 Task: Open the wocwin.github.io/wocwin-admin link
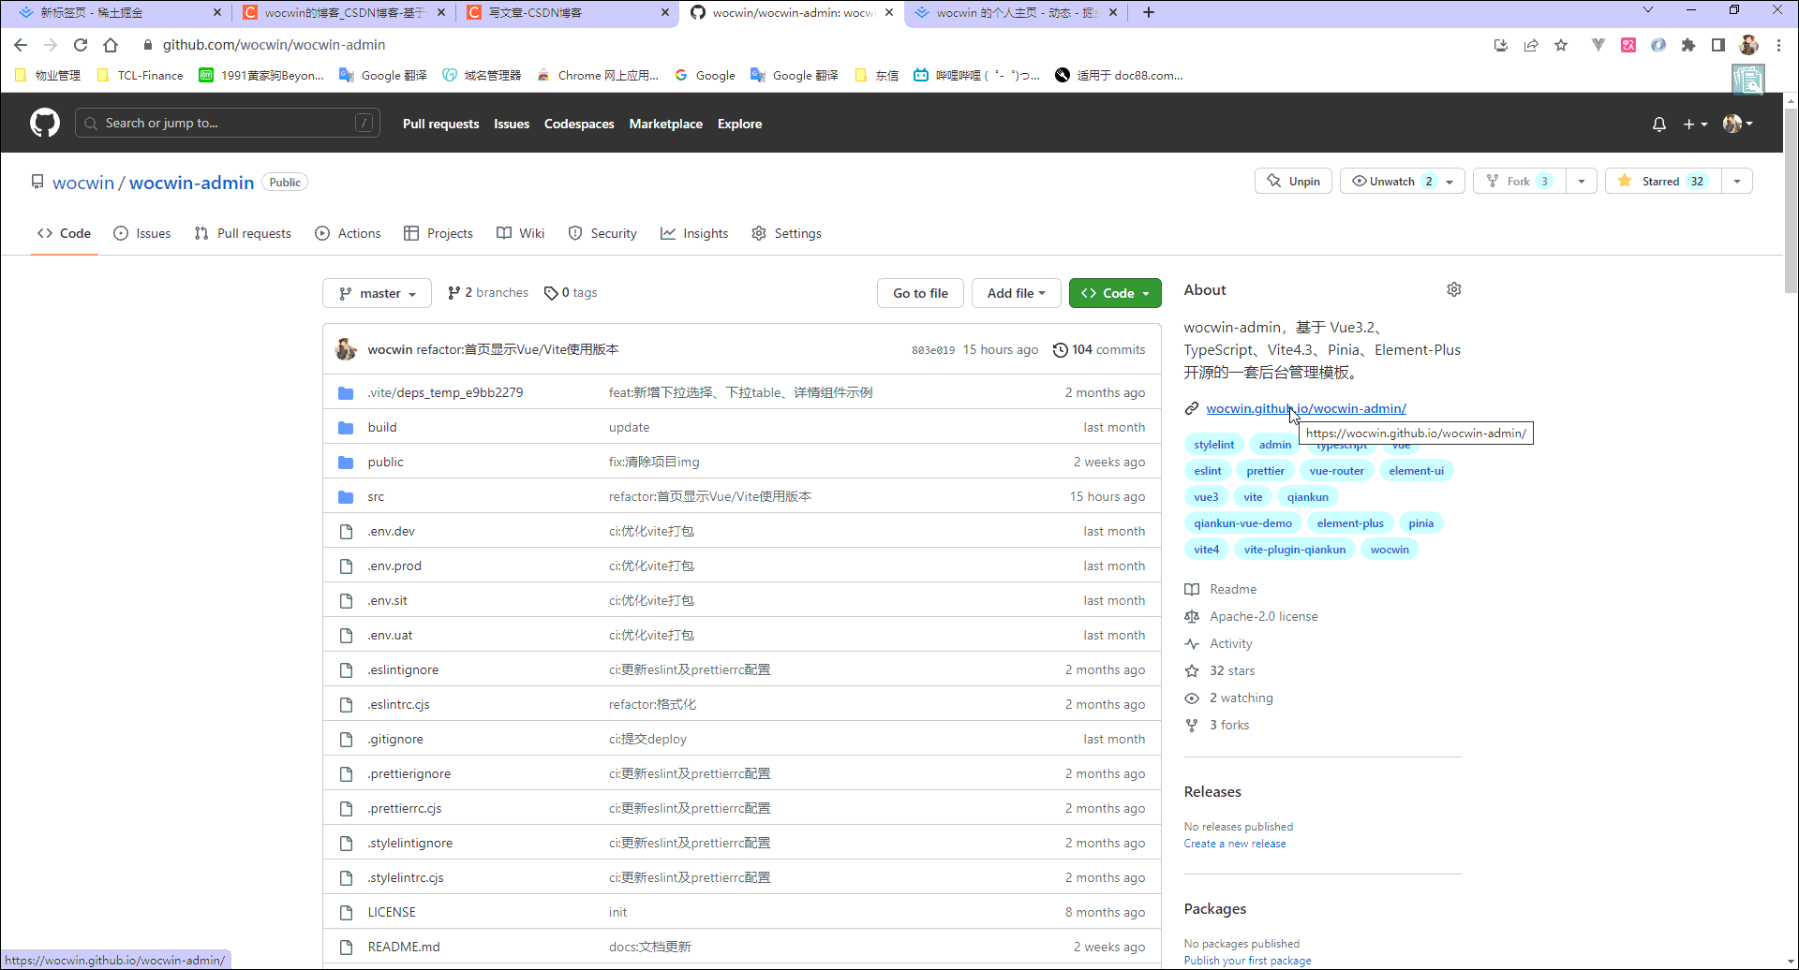[x=1306, y=408]
